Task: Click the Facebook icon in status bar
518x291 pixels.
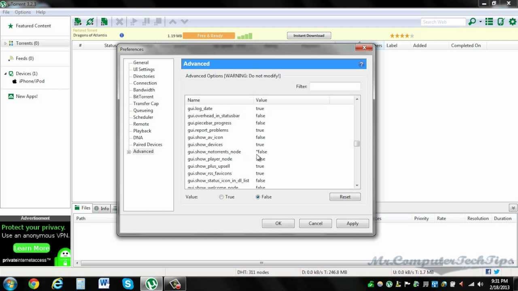Action: 488,272
